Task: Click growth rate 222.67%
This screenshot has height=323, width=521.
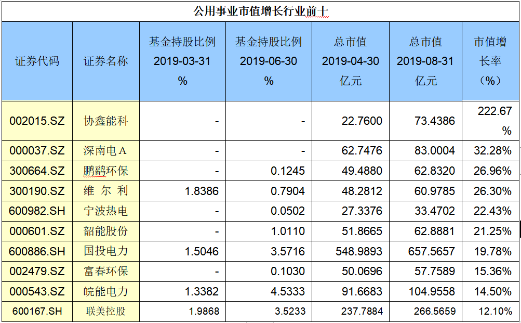Action: tap(495, 121)
